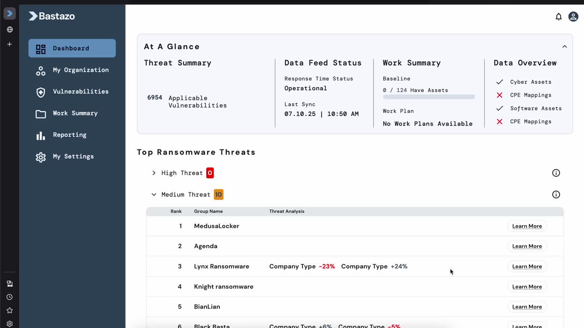Screen dimensions: 584x328
Task: Click the Bastazo app icon in far-left strip
Action: (x=10, y=14)
